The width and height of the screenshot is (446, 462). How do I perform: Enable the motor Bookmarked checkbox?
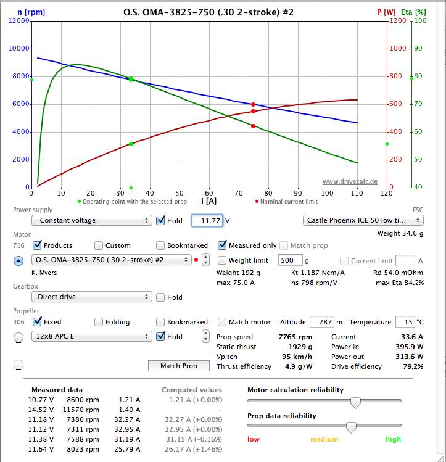(x=160, y=245)
